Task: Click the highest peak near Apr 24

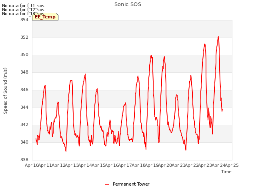Action: (218, 37)
